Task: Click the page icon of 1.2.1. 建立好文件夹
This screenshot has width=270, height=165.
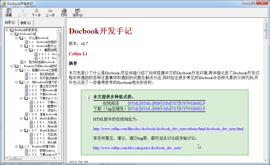Action: (x=26, y=86)
